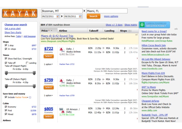
Task: Click the Delta/Alaska logo on $759 result
Action: (62, 81)
